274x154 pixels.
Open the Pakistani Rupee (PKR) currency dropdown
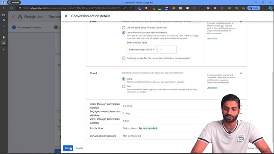click(142, 50)
